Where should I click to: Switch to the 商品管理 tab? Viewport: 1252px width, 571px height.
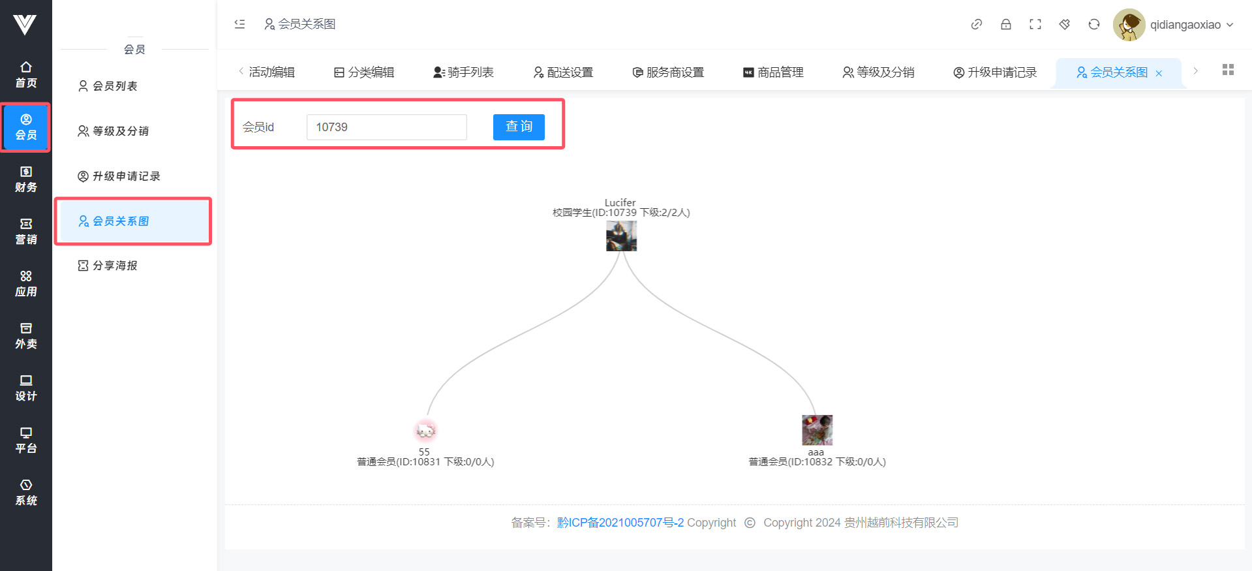coord(773,72)
